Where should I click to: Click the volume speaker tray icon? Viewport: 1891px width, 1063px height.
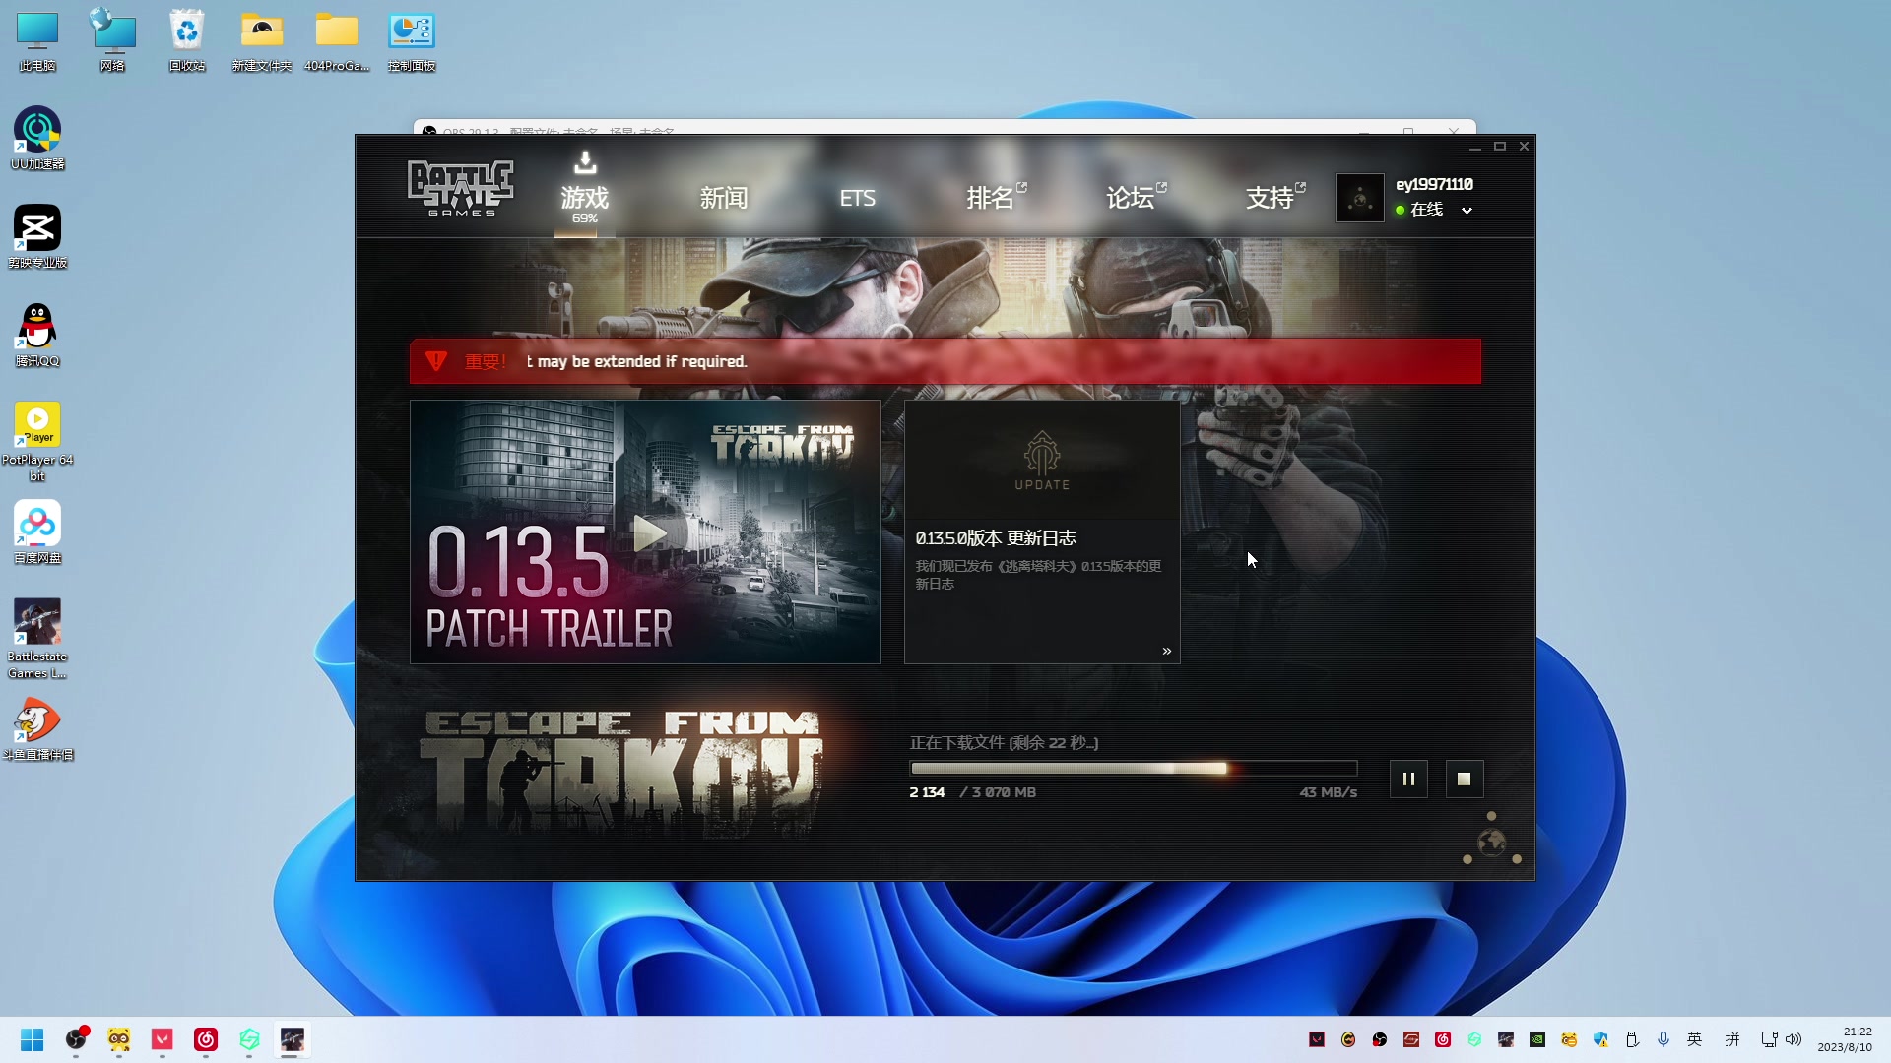coord(1793,1039)
